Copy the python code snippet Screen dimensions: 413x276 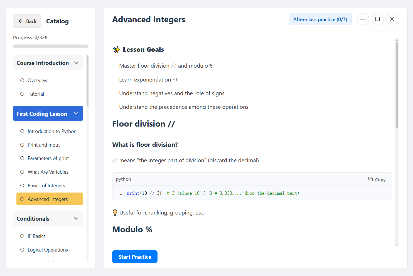point(377,179)
